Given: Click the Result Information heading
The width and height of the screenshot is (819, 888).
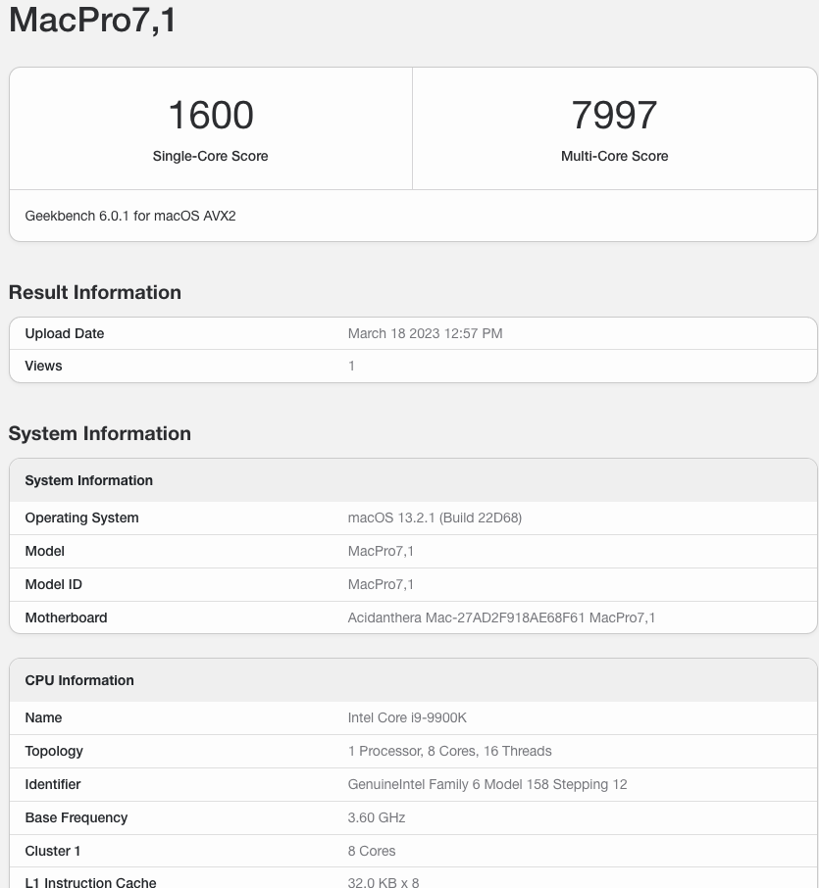Looking at the screenshot, I should (94, 292).
